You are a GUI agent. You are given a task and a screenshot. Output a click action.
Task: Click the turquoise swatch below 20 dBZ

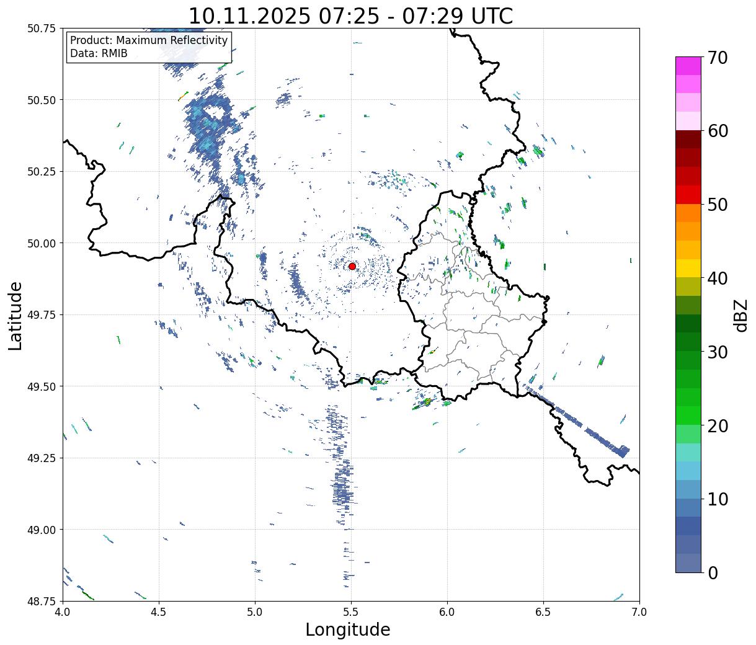pos(688,453)
